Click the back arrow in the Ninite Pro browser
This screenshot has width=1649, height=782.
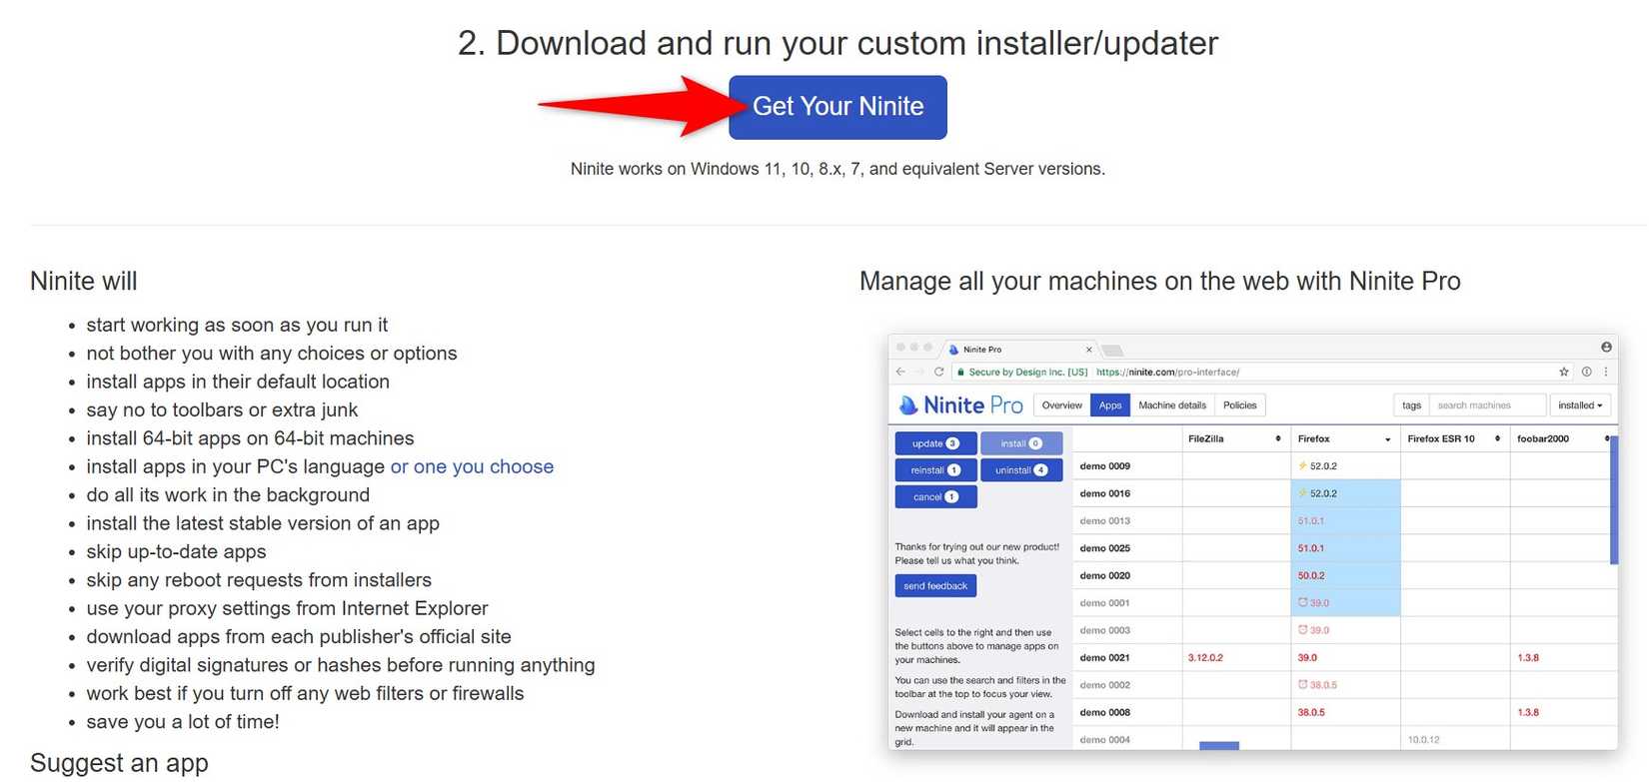pyautogui.click(x=900, y=372)
